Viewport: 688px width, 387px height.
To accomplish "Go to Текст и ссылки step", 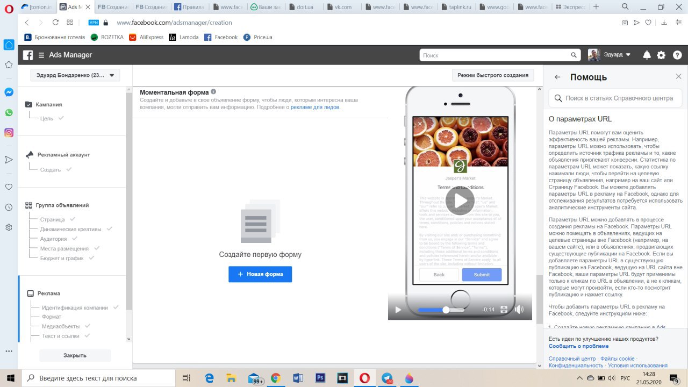I will pos(61,336).
